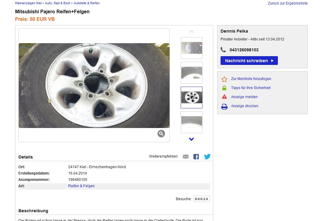This screenshot has height=221, width=334.
Task: Open Kleinanzeigen Kiel breadcrumb
Action: 28,3
